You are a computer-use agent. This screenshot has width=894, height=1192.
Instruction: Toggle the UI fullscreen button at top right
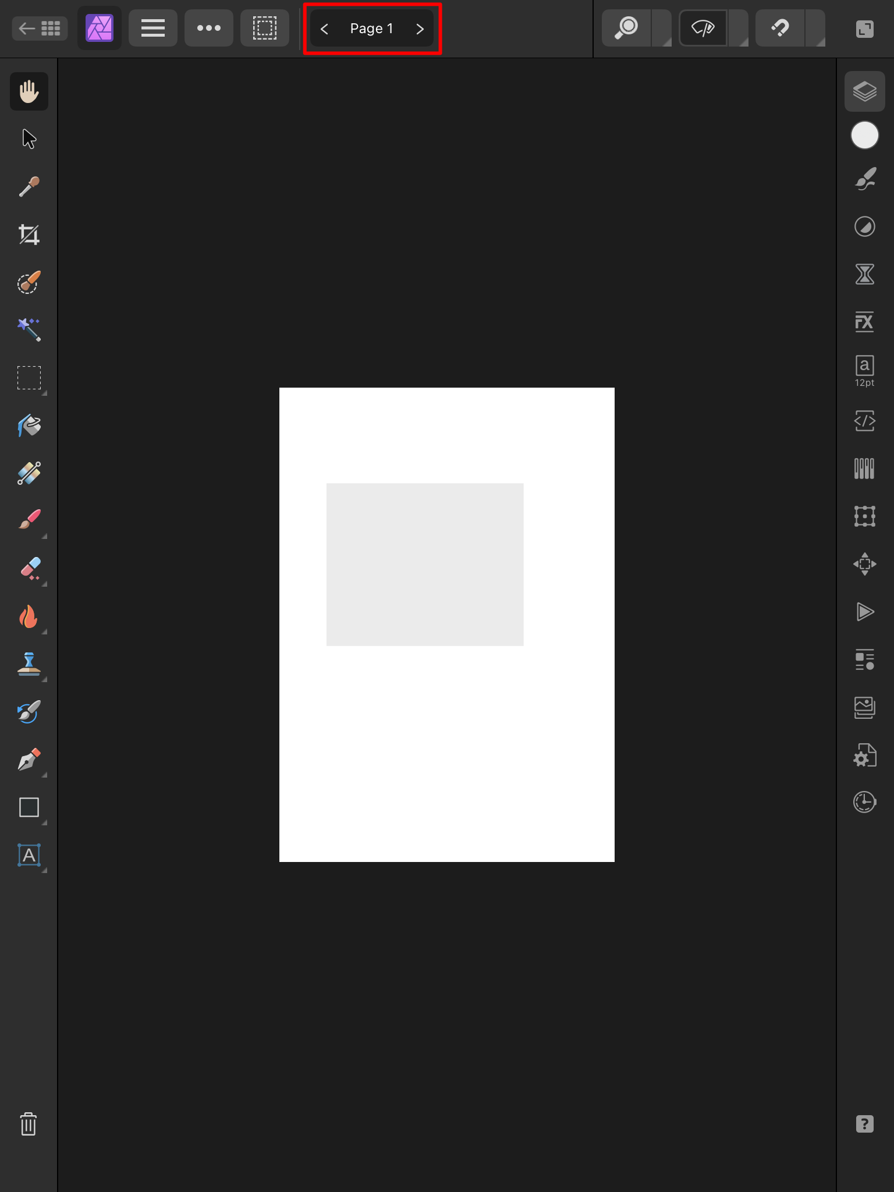864,29
